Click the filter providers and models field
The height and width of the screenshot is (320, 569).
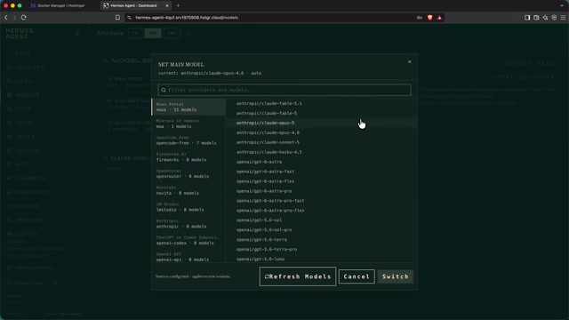pos(284,90)
